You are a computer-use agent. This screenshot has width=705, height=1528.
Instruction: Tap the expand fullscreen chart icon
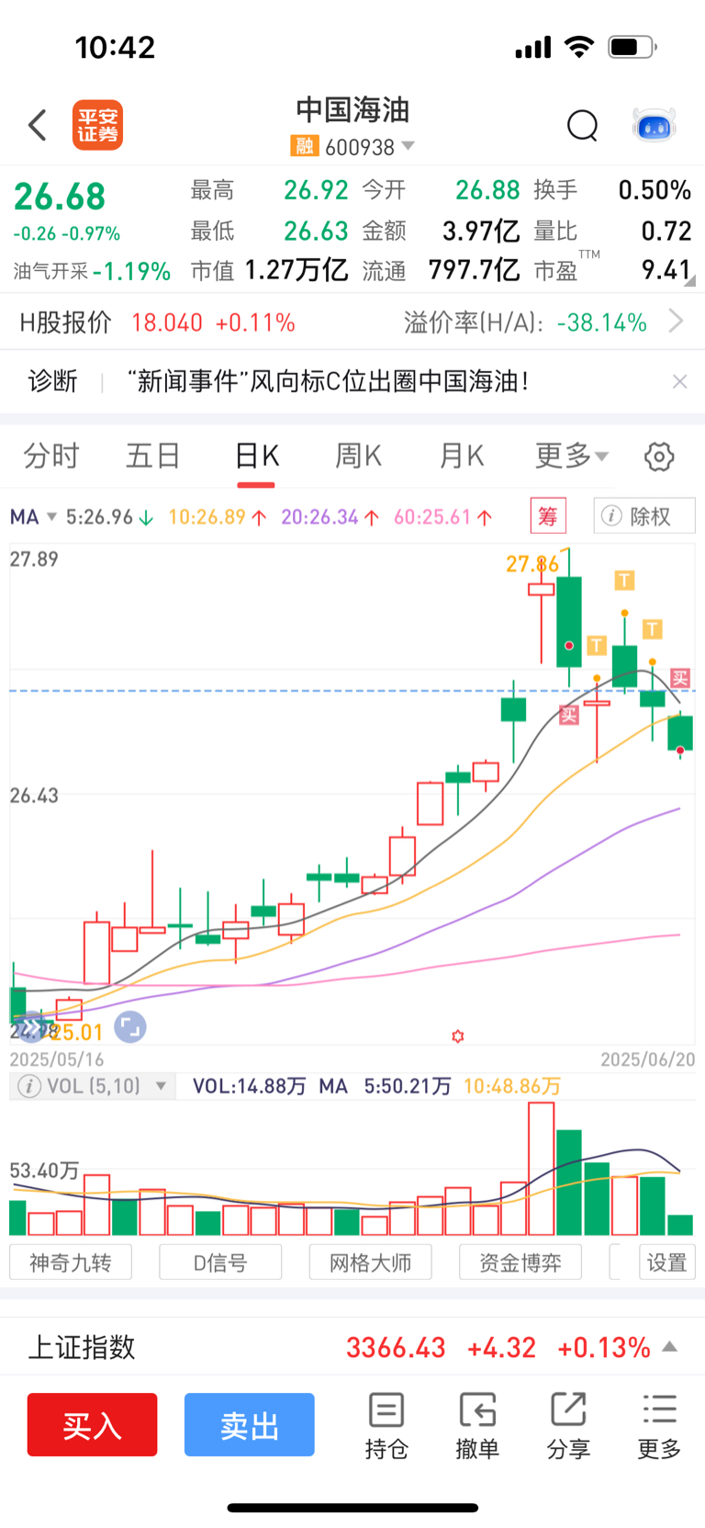pos(130,1026)
